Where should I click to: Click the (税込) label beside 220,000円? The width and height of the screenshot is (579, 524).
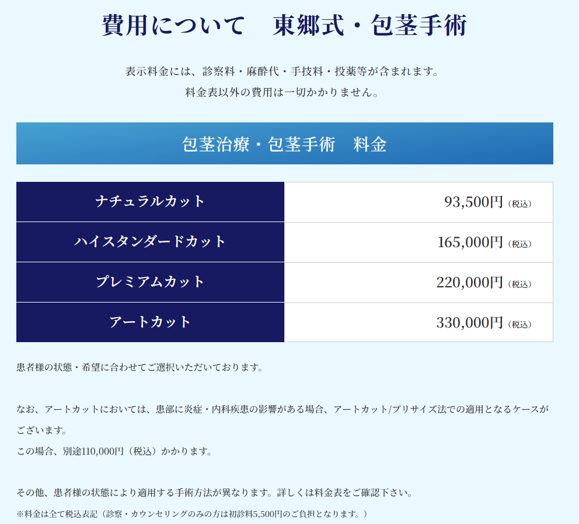point(520,284)
